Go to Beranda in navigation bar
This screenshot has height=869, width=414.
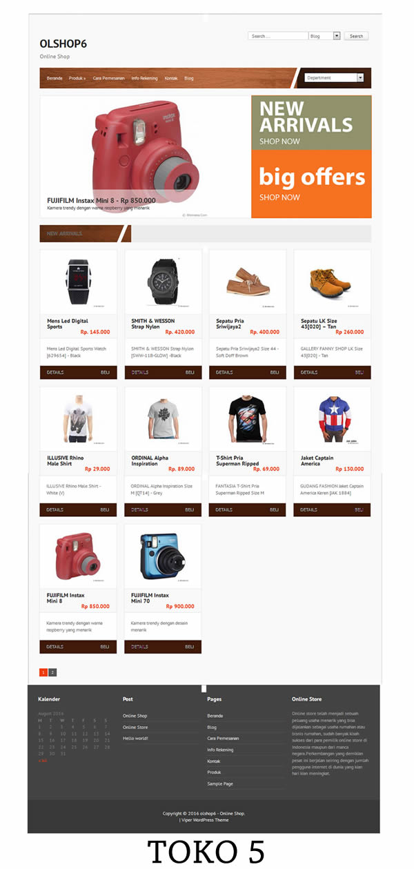point(55,78)
